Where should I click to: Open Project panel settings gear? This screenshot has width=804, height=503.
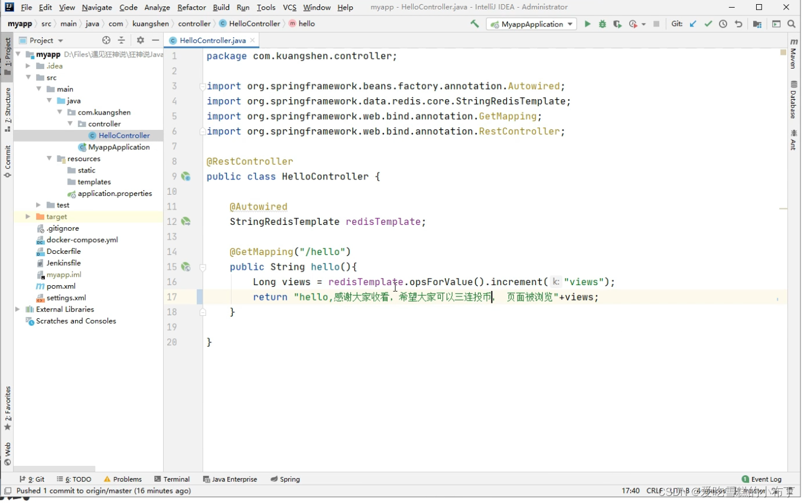click(x=141, y=40)
